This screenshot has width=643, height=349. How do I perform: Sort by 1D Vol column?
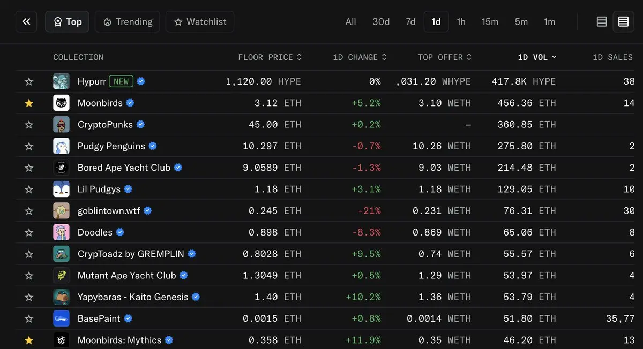537,57
